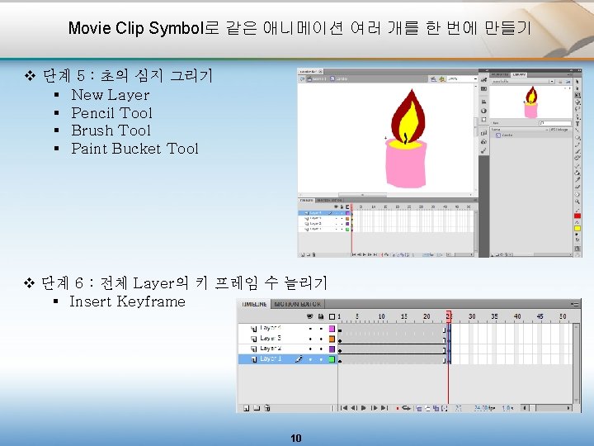This screenshot has width=594, height=446.
Task: Go to first frame in lower timeline
Action: coord(344,408)
